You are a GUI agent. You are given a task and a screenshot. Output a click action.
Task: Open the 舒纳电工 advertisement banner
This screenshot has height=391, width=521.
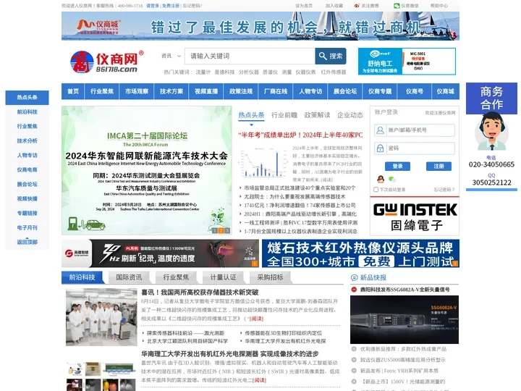pos(407,62)
